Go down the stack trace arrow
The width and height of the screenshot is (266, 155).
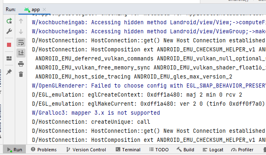click(21, 32)
